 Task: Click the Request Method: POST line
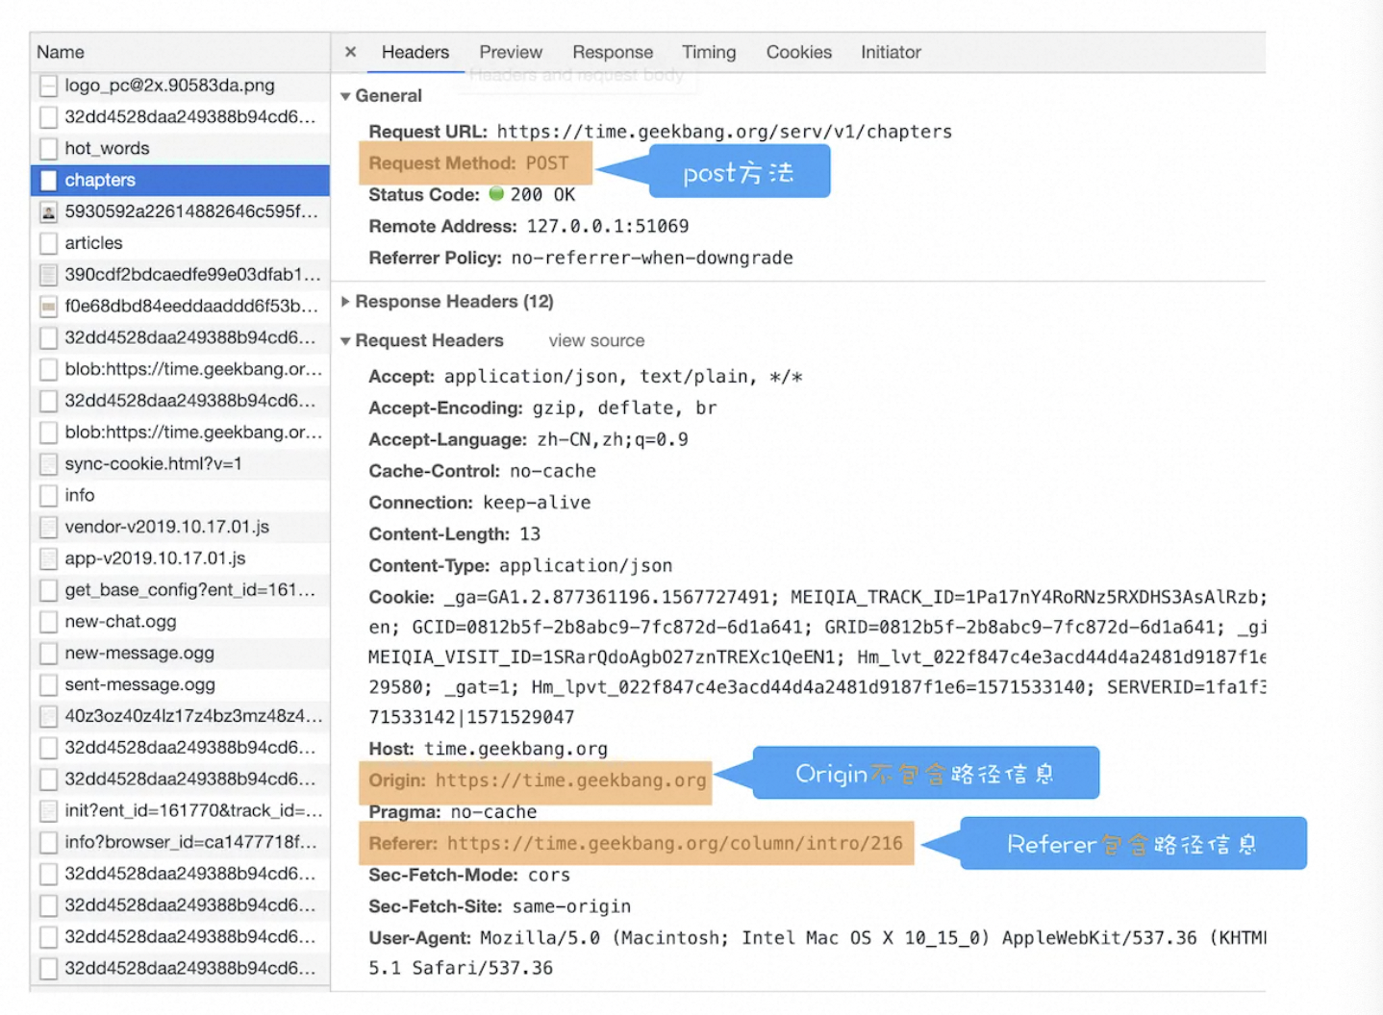pos(468,163)
